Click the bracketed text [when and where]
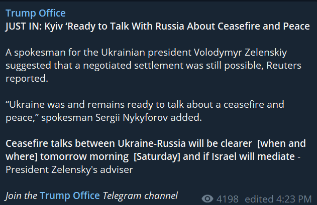The image size is (317, 205). 281,143
